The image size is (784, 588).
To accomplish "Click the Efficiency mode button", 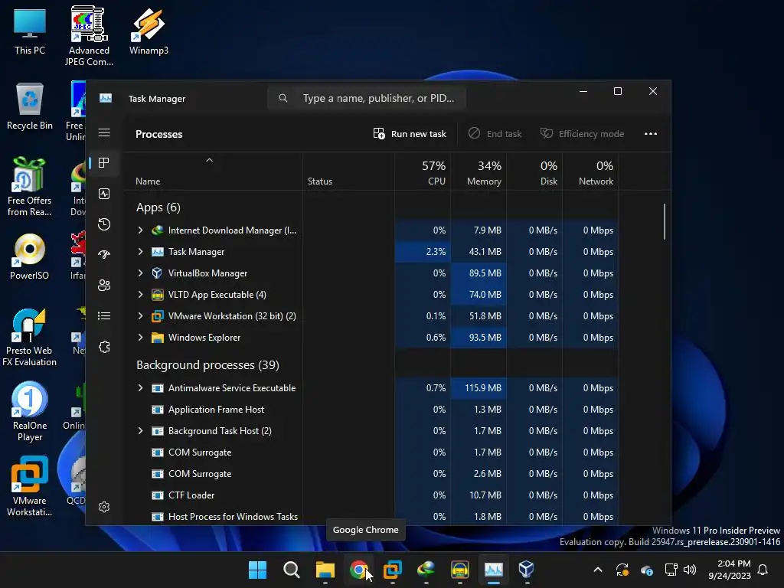I will coord(582,133).
